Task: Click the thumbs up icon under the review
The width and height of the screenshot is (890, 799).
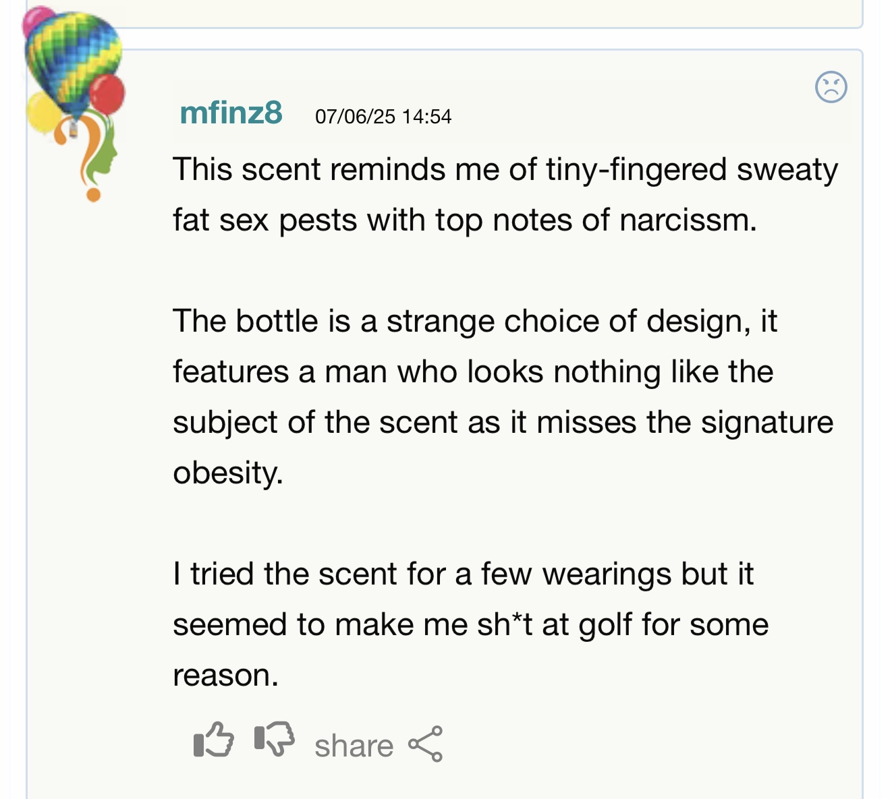Action: (x=213, y=739)
